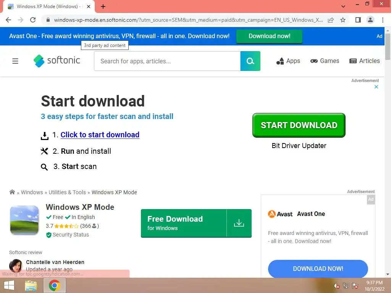Open the Chrome profile icon
Viewport: 391px width, 293px height.
[x=370, y=20]
